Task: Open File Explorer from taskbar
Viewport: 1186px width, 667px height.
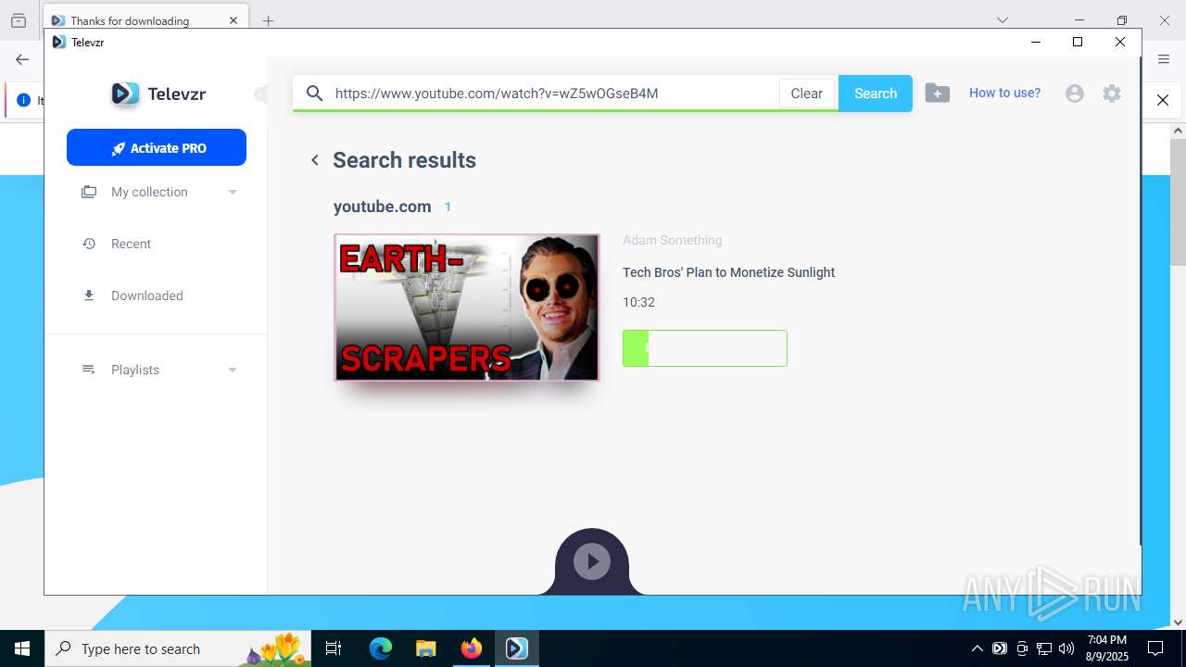Action: (x=425, y=648)
